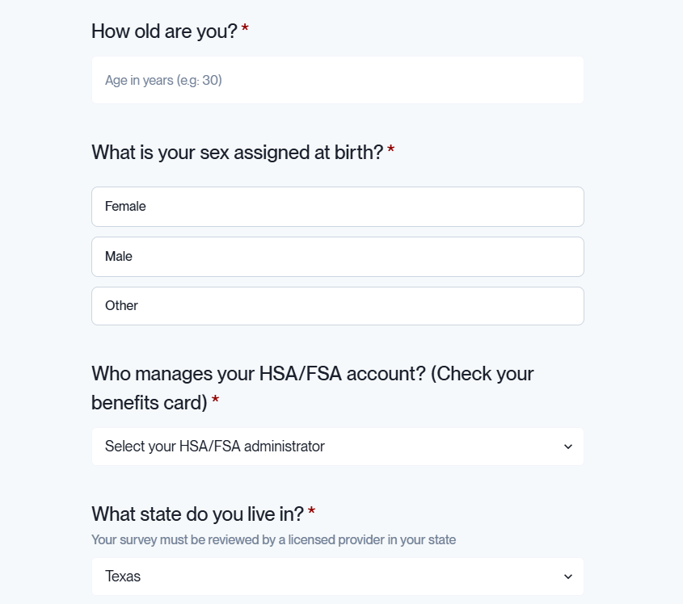Click the red asterisk beside the age question
This screenshot has width=683, height=604.
click(245, 31)
